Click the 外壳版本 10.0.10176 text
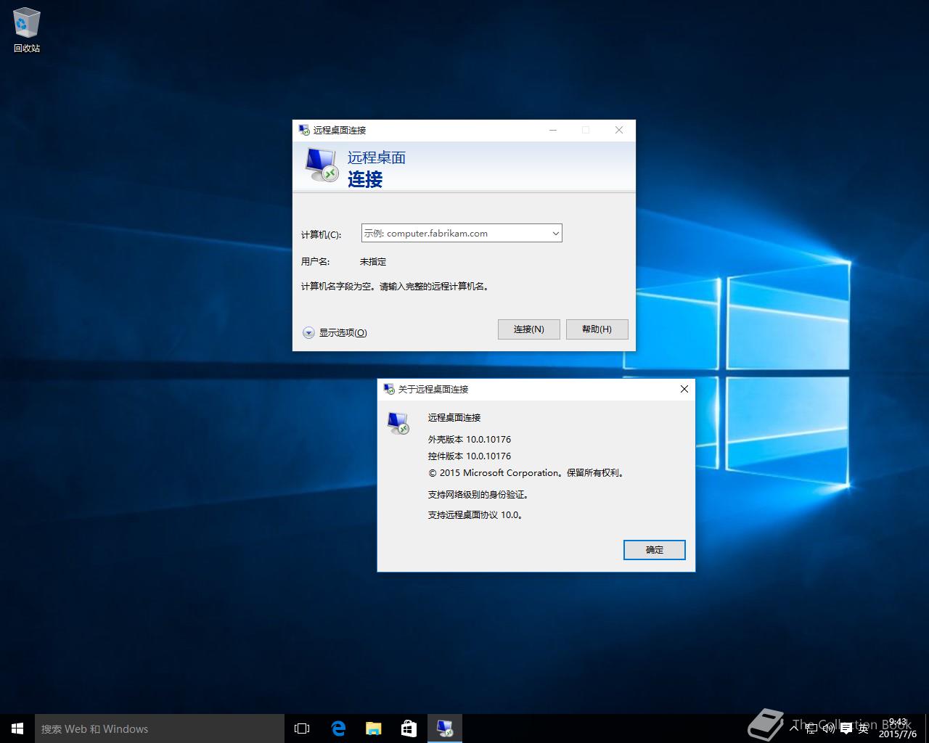 (x=470, y=440)
